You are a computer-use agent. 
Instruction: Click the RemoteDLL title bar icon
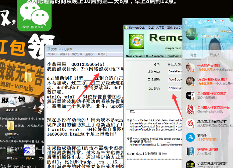coord(127,27)
